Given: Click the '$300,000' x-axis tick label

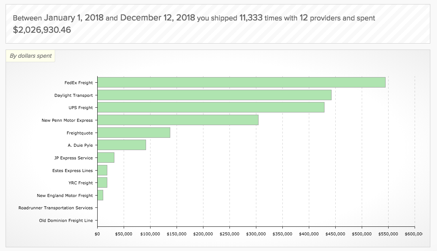Looking at the screenshot, I should [256, 234].
